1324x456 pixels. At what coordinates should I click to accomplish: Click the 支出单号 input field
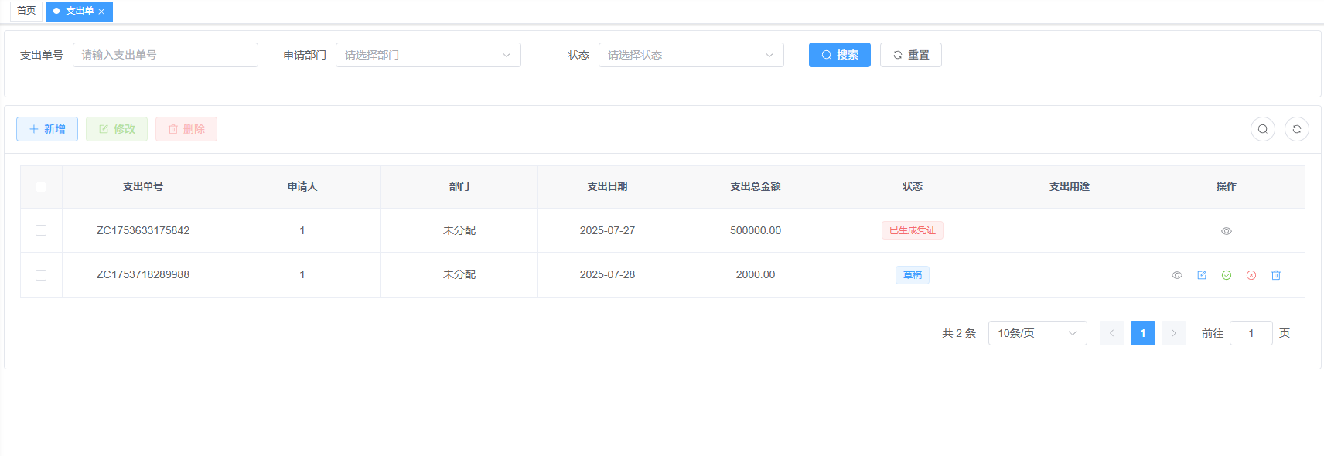click(165, 55)
